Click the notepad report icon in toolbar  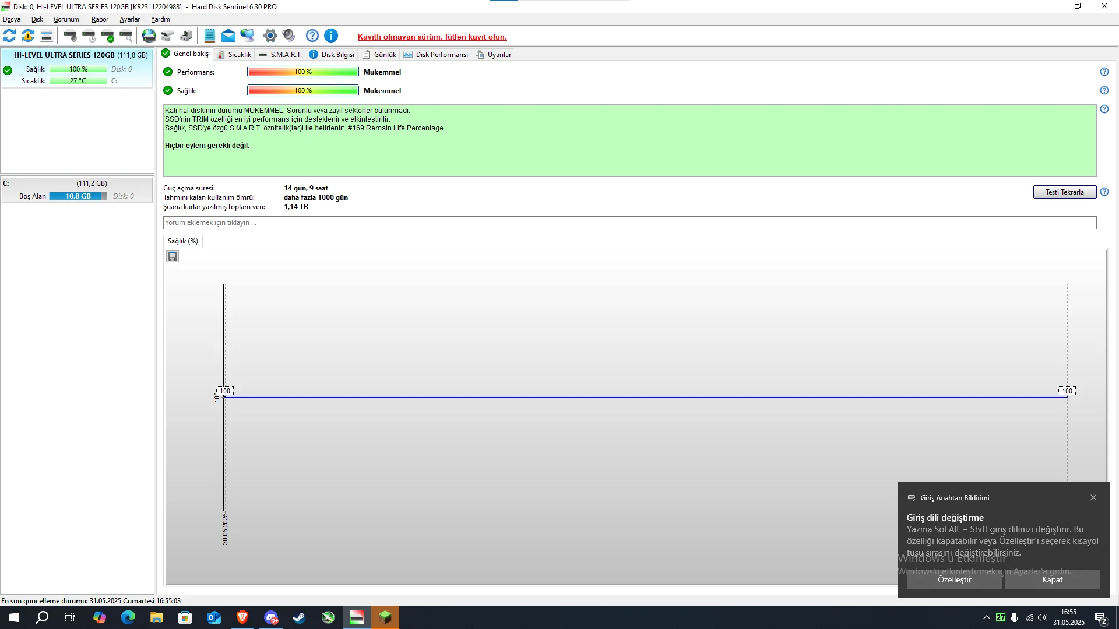coord(210,36)
